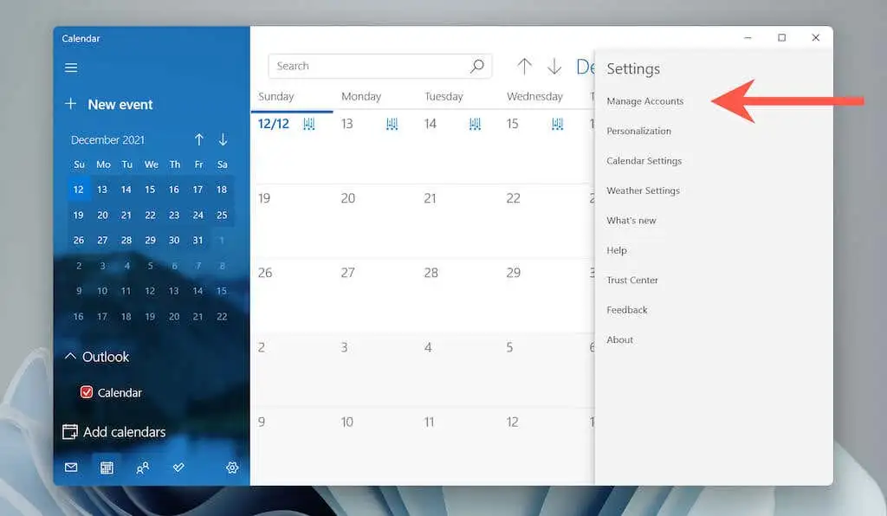Open About in Settings pane
This screenshot has width=887, height=516.
tap(619, 339)
